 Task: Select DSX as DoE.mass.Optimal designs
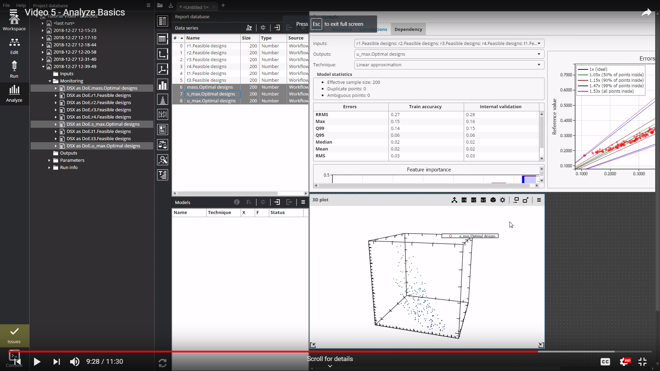coord(92,88)
